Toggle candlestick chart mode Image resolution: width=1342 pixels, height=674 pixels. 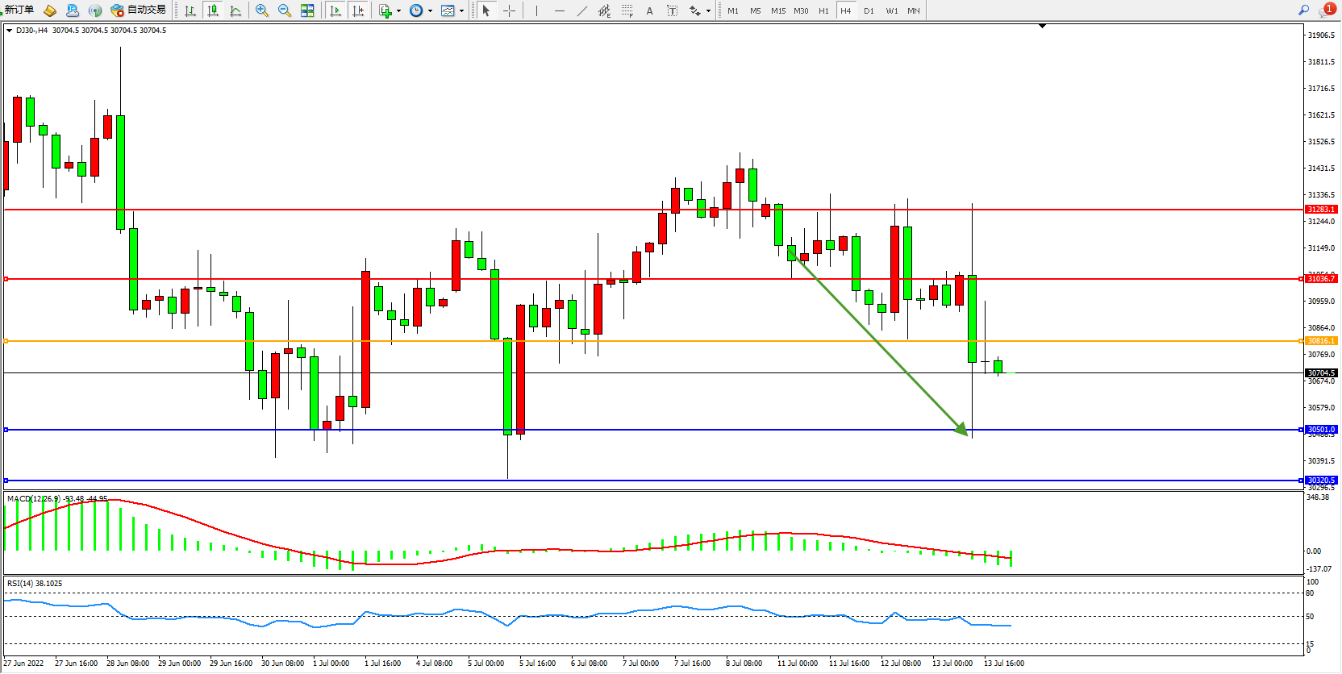click(213, 10)
